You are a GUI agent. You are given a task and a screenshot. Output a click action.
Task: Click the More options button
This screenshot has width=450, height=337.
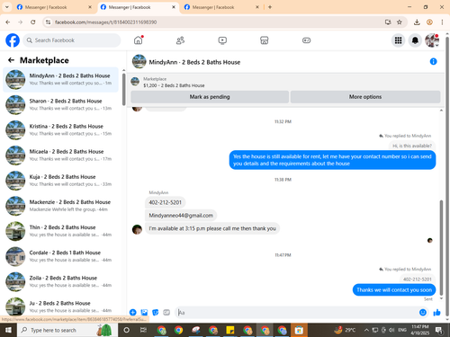coord(365,97)
